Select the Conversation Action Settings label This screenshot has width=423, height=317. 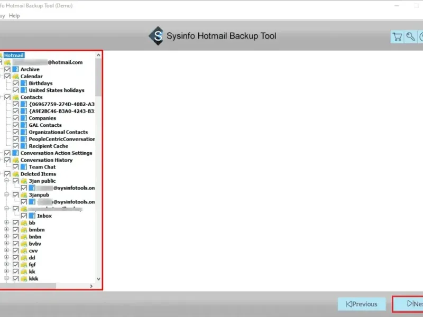[x=56, y=153]
